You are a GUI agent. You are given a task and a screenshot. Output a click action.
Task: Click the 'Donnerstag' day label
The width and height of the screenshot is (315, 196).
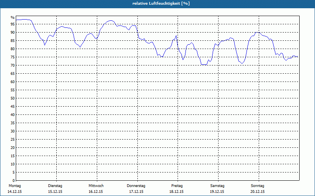pos(136,186)
